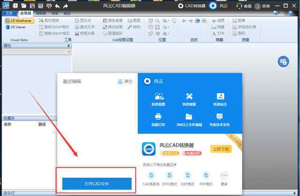Screen dimensions: 300x196
Task: Select the DWG格式 conversion icon
Action: point(170,175)
